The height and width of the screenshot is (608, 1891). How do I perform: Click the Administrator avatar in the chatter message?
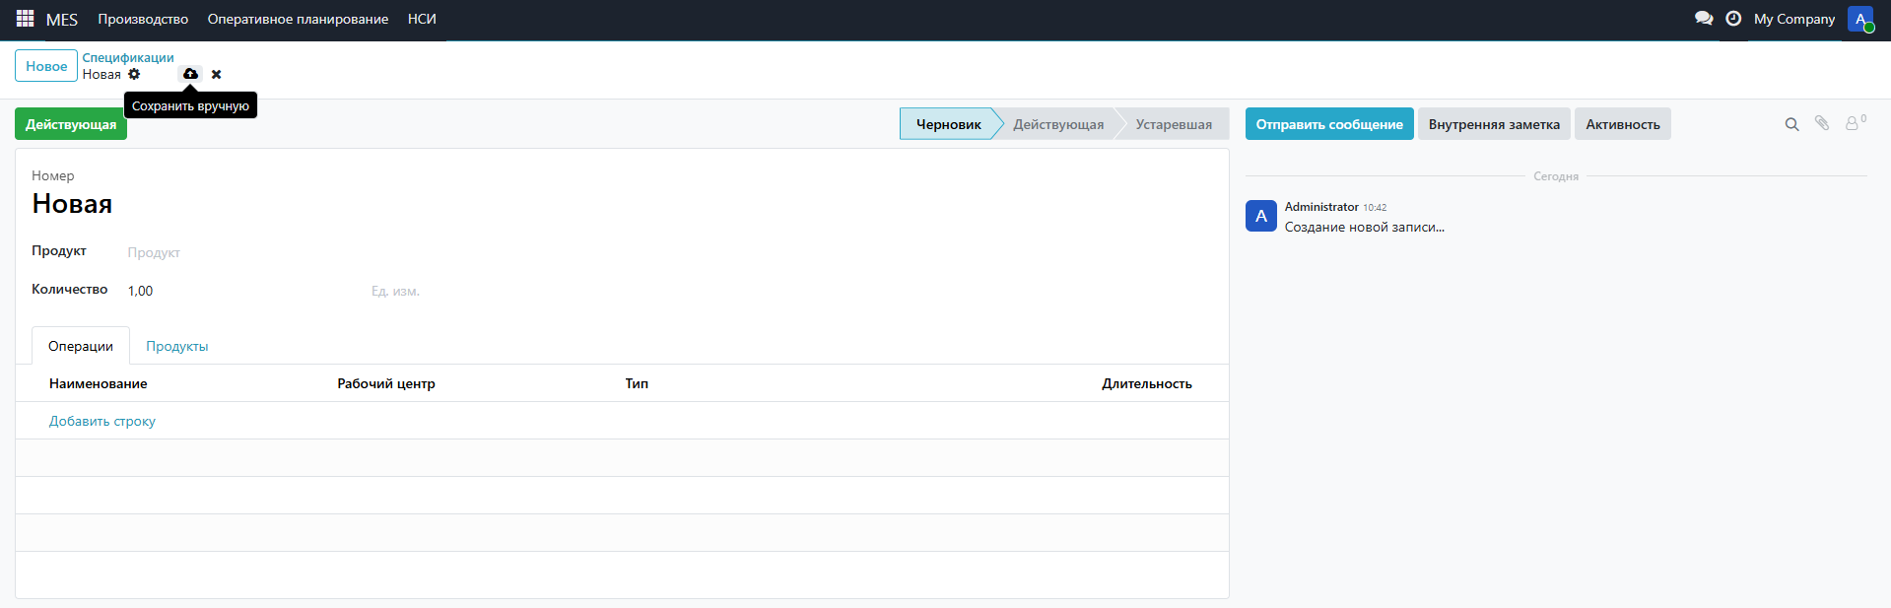click(1261, 216)
